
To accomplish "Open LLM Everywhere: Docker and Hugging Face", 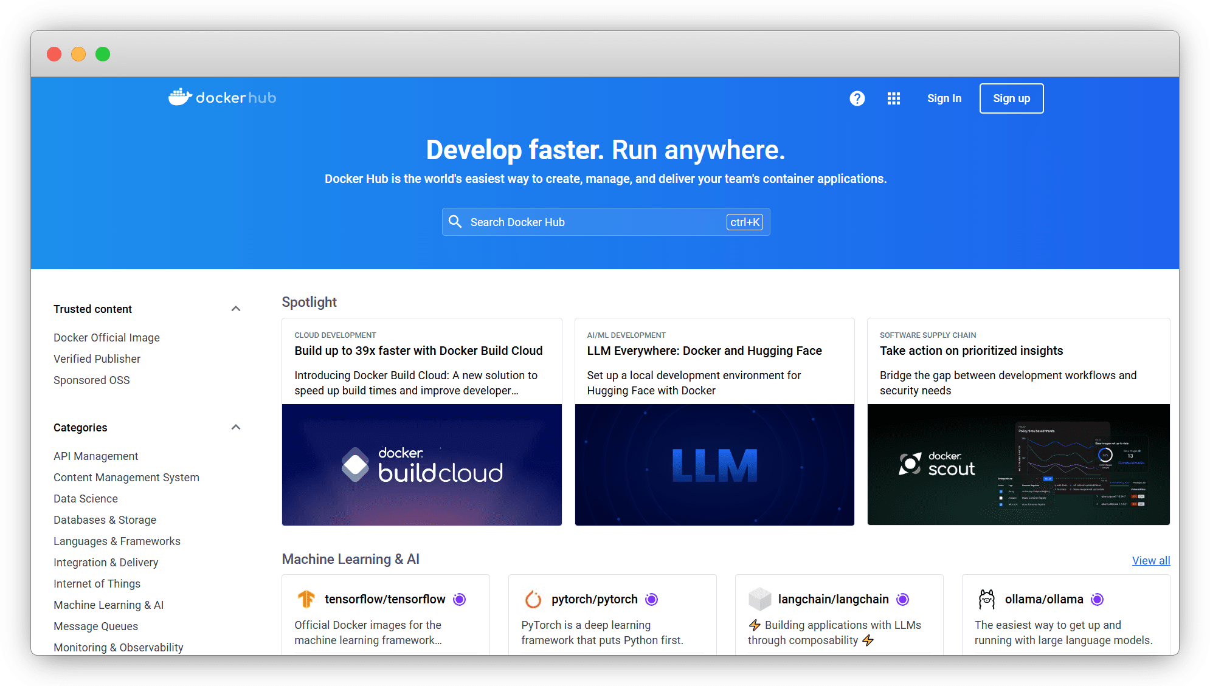I will (704, 351).
